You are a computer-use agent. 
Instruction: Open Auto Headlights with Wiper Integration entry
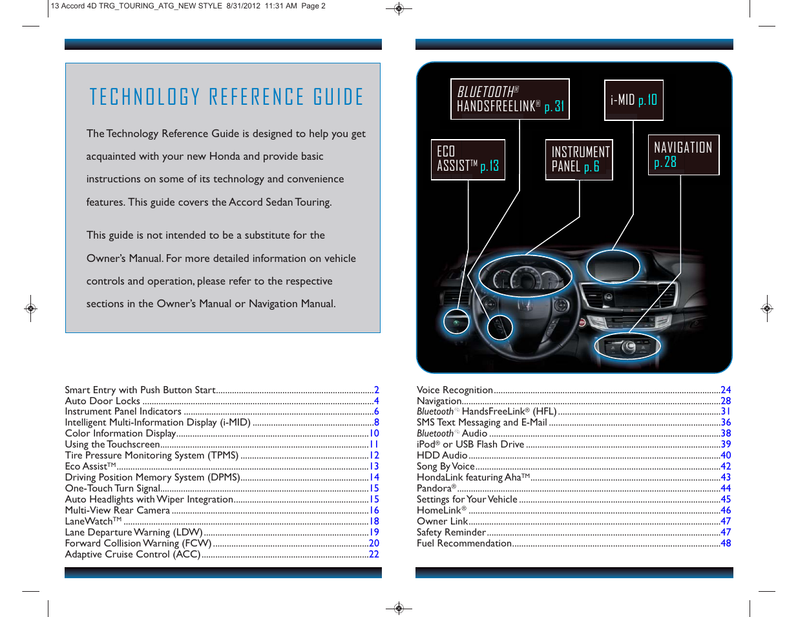point(222,499)
